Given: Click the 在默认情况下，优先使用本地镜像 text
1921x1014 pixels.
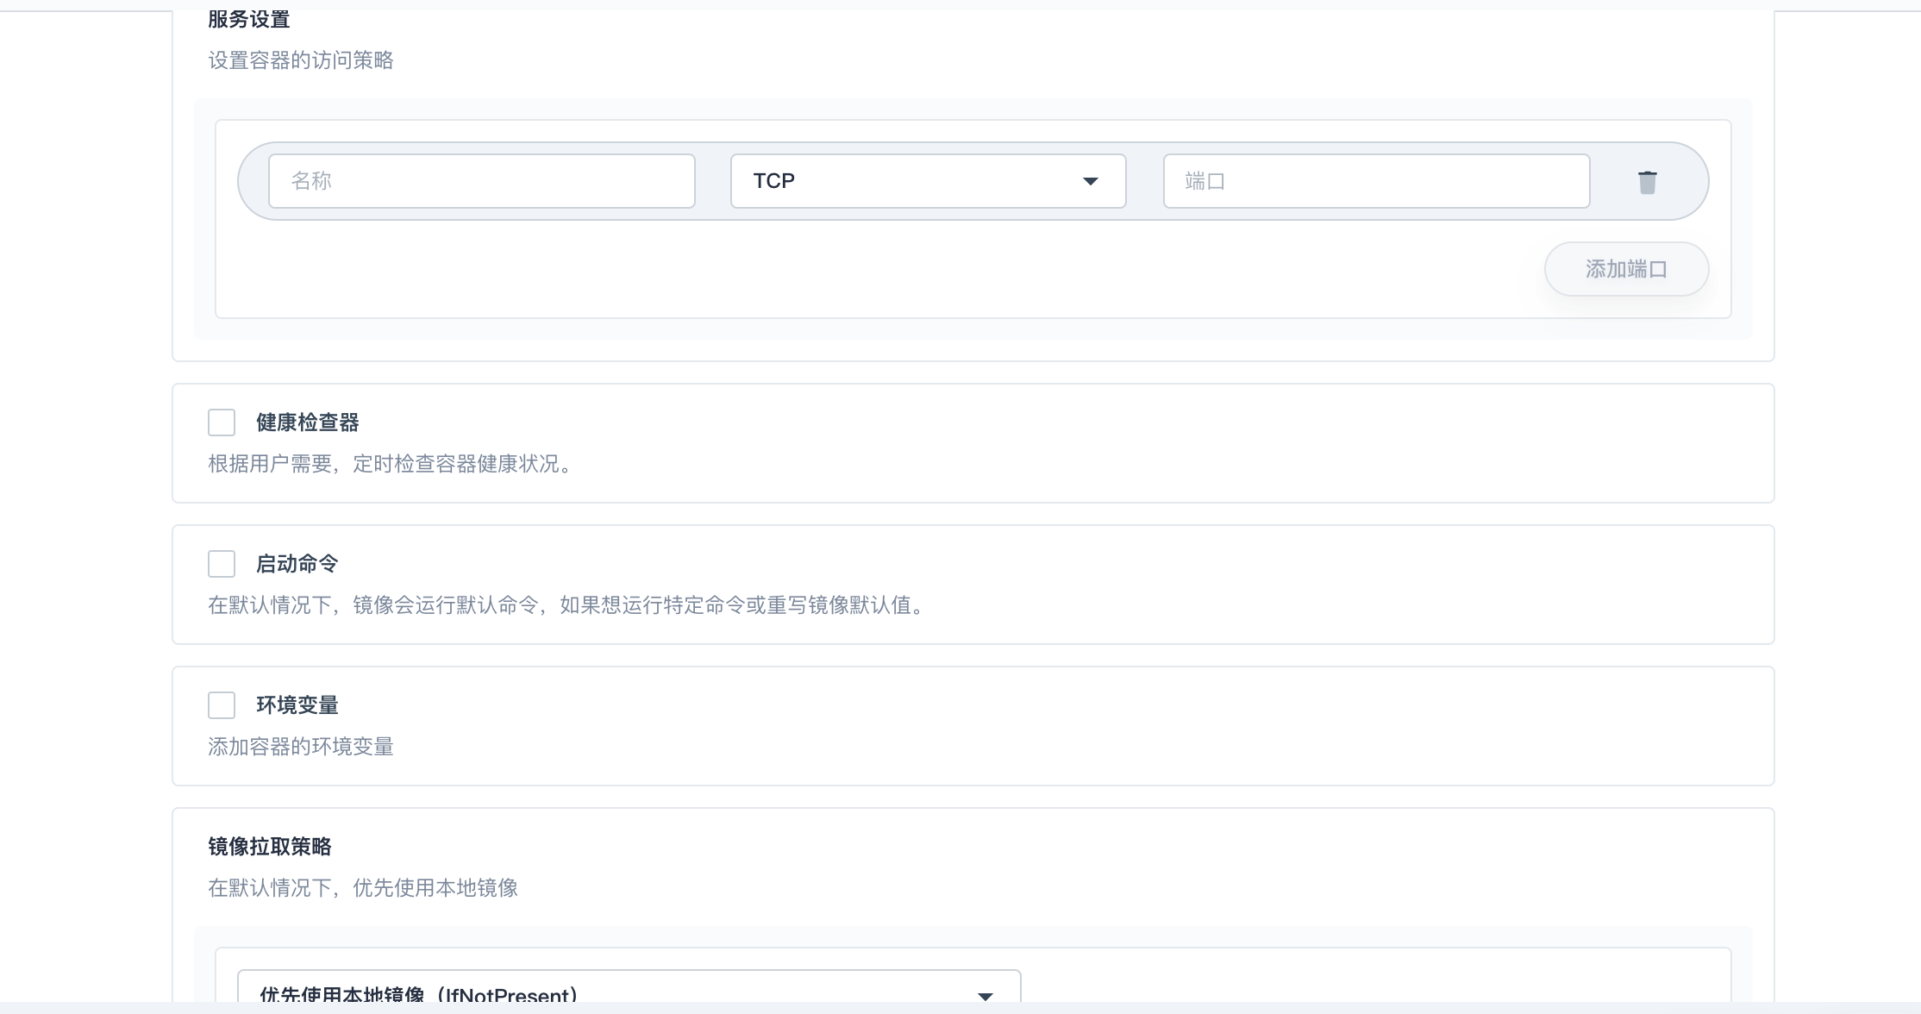Looking at the screenshot, I should coord(363,888).
